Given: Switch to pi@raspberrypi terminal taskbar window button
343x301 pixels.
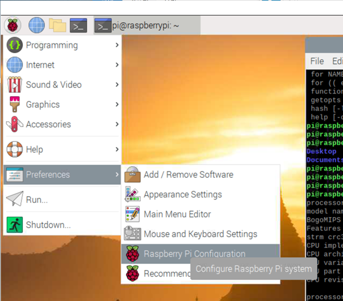Looking at the screenshot, I should coord(147,26).
